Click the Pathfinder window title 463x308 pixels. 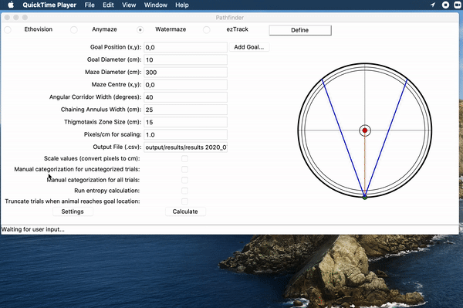tap(230, 18)
